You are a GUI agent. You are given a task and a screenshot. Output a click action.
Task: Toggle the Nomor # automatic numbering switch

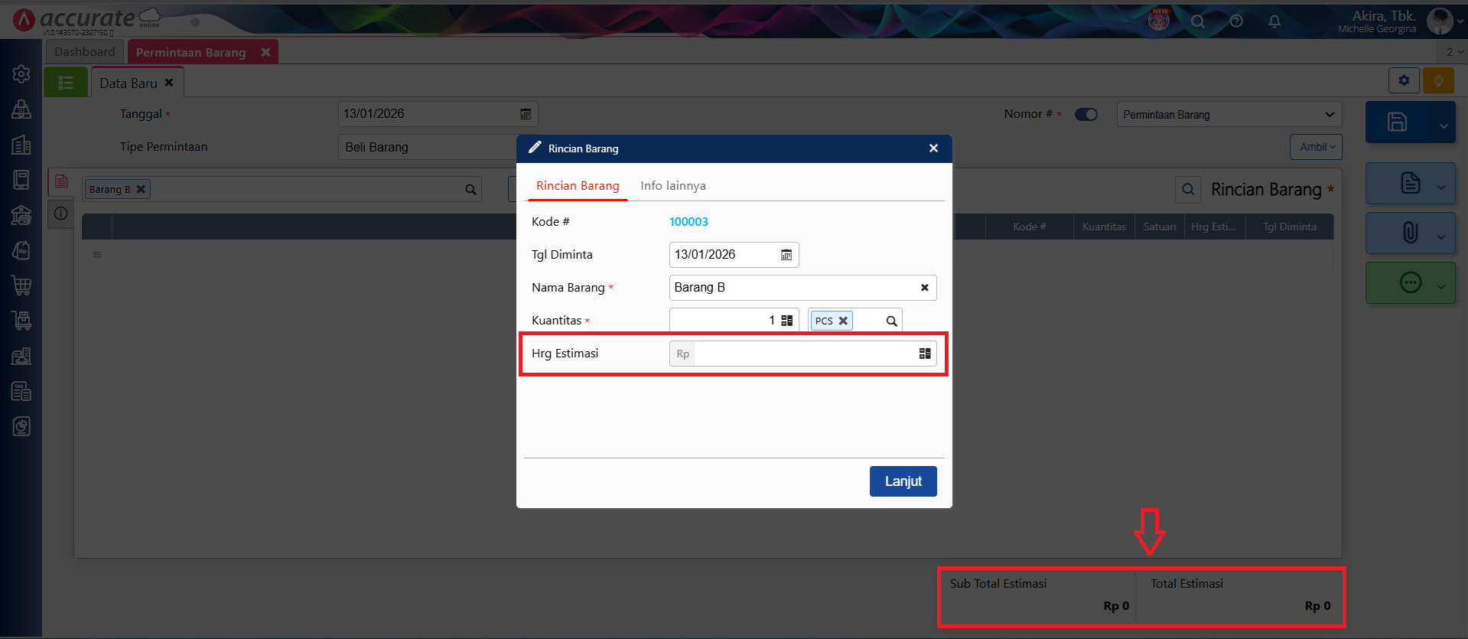(x=1086, y=115)
